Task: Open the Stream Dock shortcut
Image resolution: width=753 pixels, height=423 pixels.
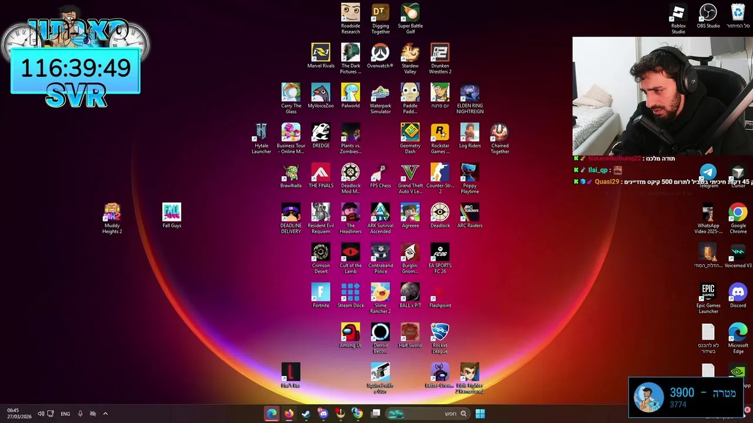Action: (x=351, y=296)
